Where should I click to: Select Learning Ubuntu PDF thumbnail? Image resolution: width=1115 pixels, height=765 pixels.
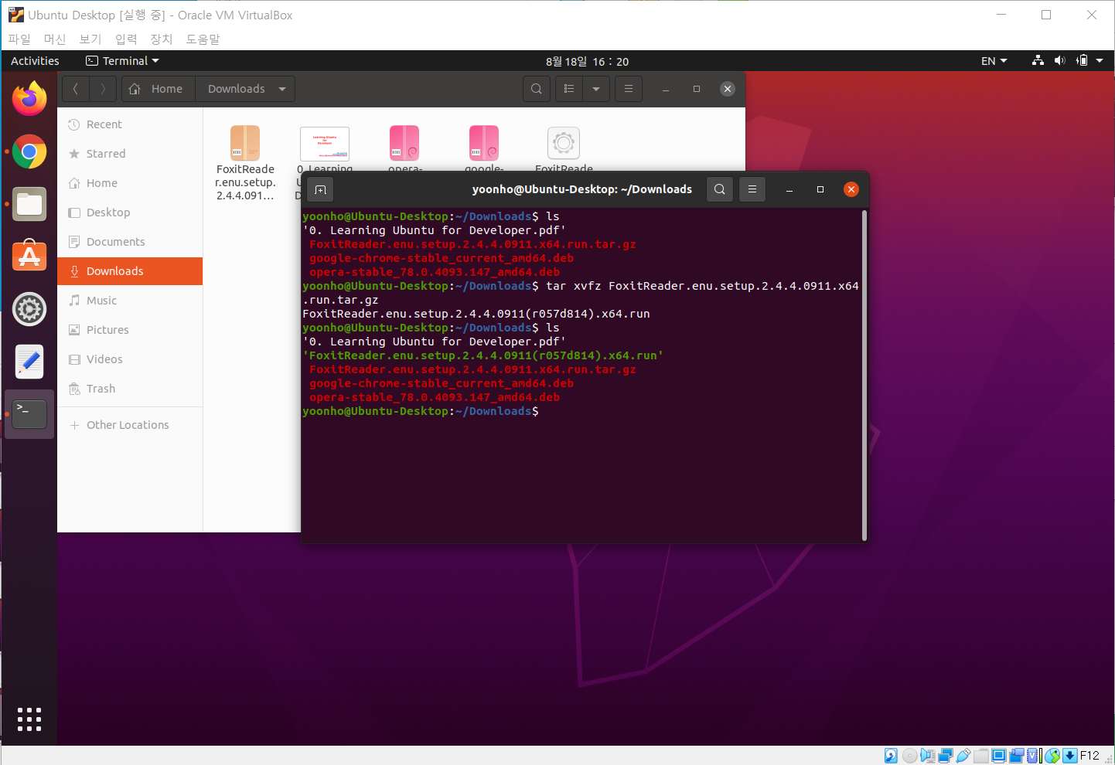(x=325, y=144)
